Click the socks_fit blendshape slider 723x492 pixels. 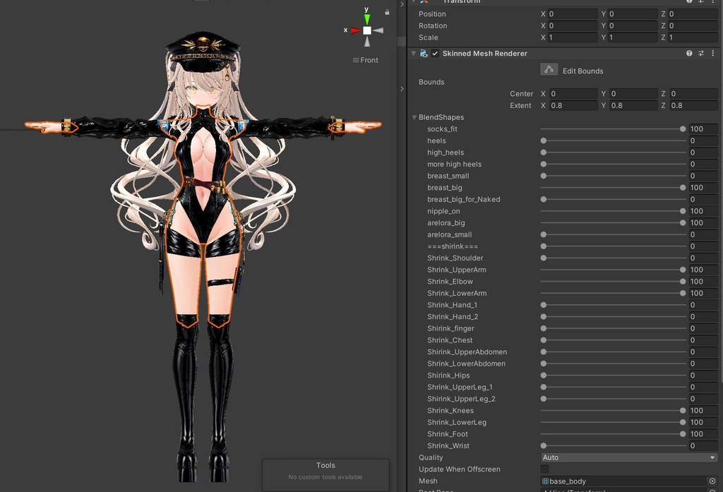point(614,129)
